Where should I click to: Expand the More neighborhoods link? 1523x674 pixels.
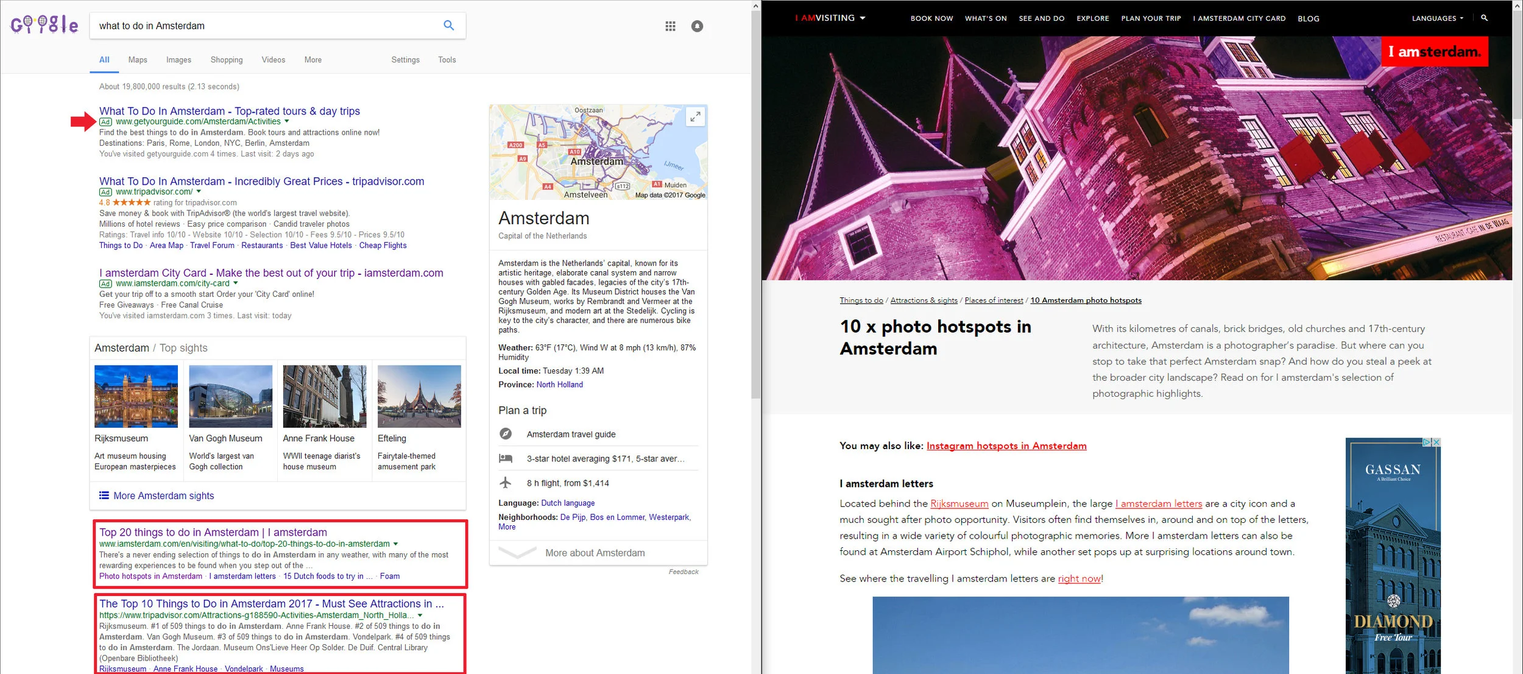(x=507, y=527)
